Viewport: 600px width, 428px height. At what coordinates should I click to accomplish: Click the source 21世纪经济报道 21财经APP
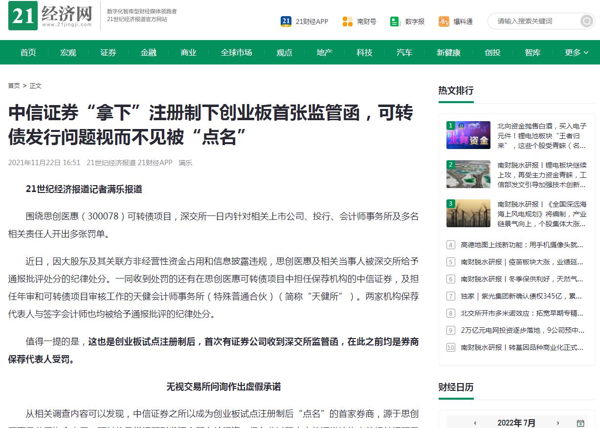tap(130, 163)
